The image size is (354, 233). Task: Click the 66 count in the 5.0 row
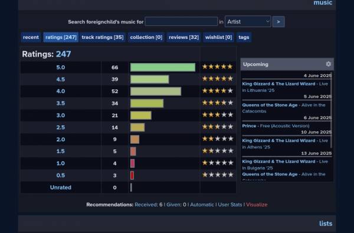114,67
